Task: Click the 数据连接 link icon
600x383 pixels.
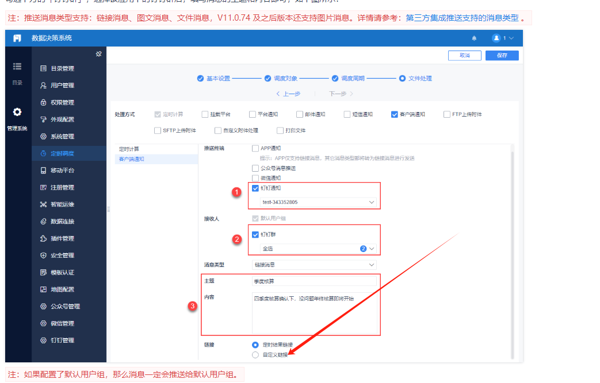Action: coord(43,221)
